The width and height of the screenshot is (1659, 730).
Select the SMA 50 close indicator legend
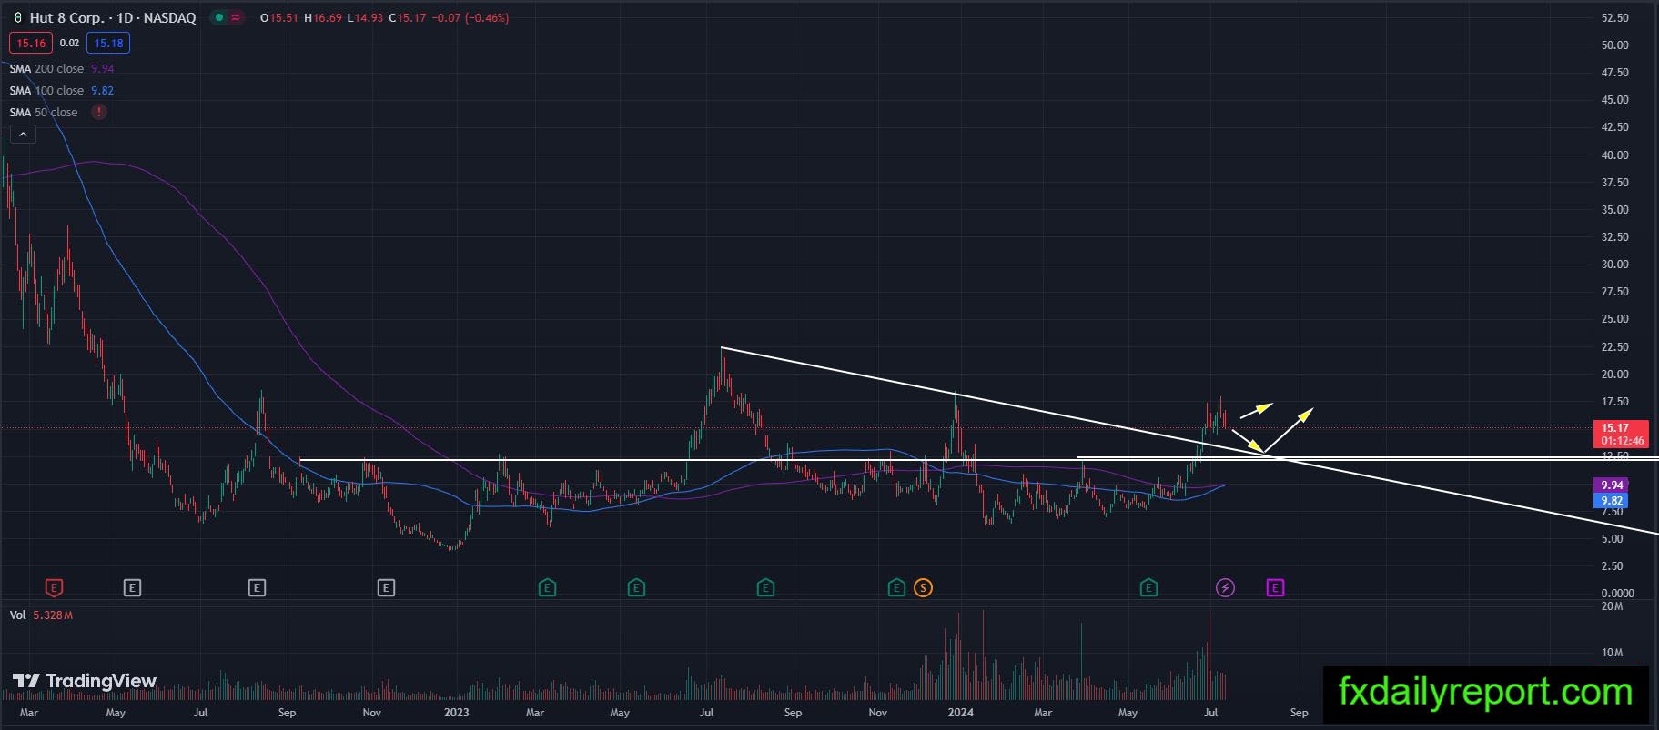(x=44, y=113)
